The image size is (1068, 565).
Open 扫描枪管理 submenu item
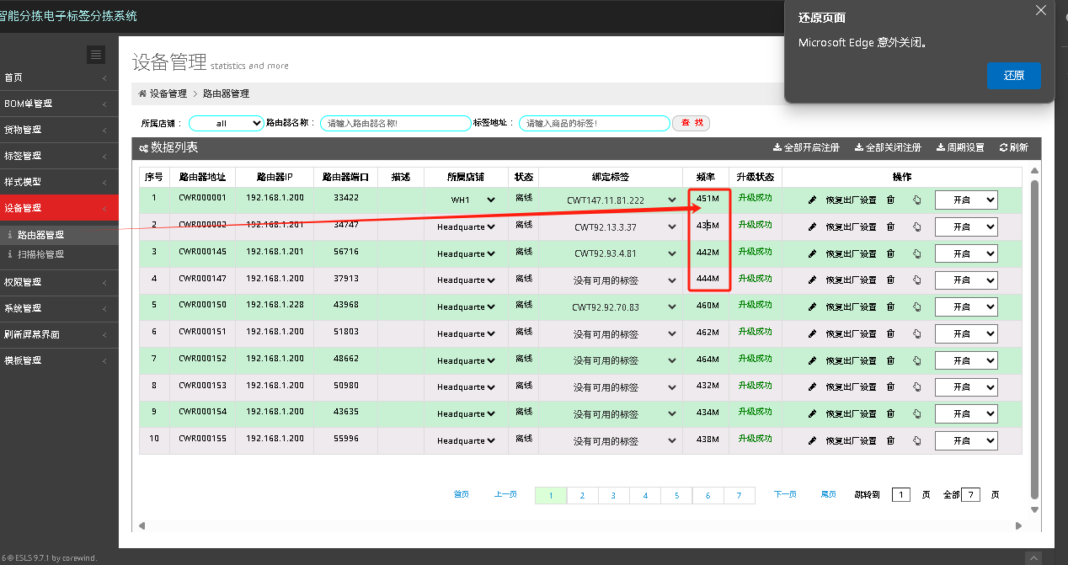coord(40,254)
